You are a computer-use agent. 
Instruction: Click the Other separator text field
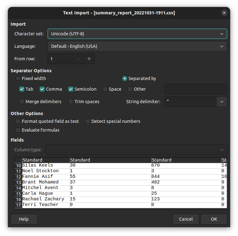click(196, 89)
